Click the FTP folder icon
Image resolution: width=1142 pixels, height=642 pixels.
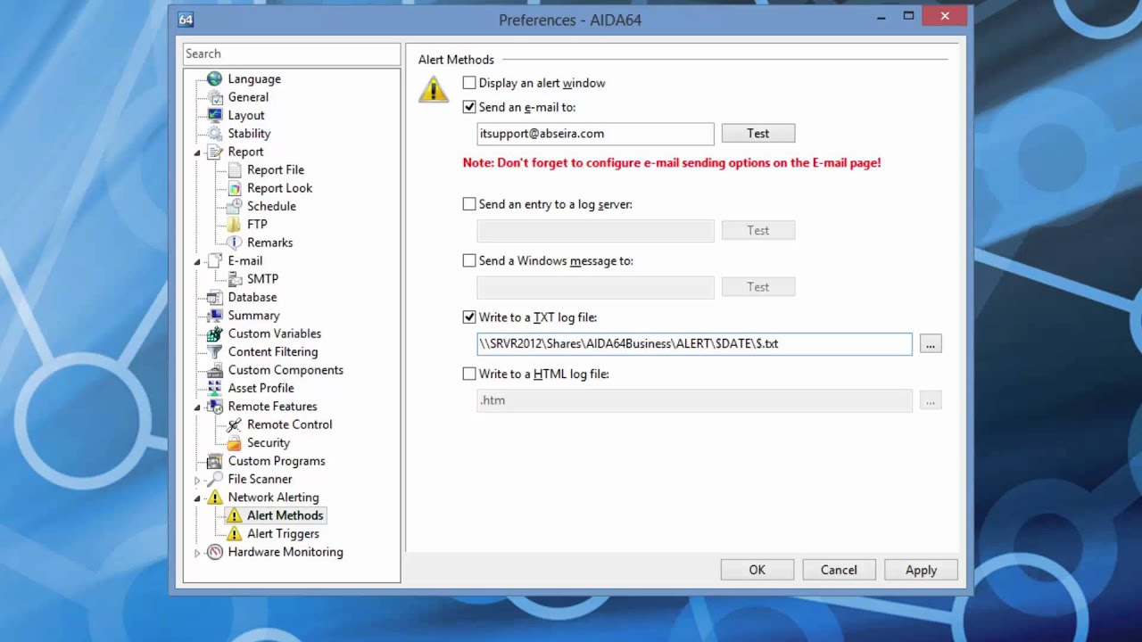coord(234,224)
